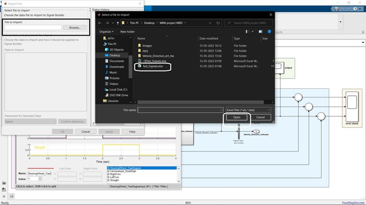Toggle Straight signal checkbox in list
The height and width of the screenshot is (205, 366).
pyautogui.click(x=108, y=180)
